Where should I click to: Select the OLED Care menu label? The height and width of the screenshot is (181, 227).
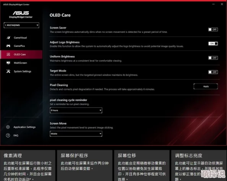(x=20, y=54)
